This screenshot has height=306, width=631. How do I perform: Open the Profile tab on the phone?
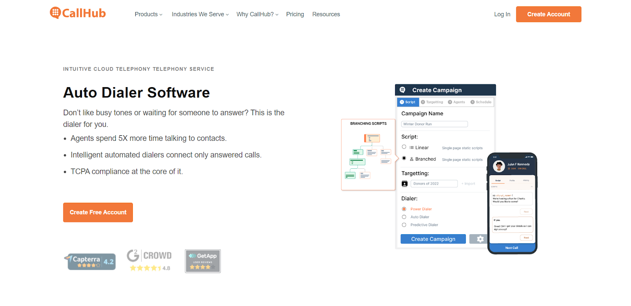coord(512,181)
